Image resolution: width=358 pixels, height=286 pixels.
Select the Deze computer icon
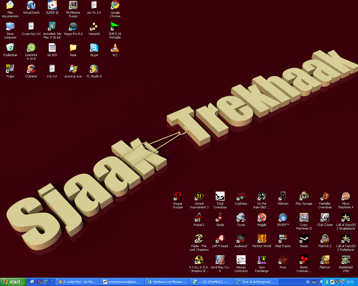tap(10, 26)
